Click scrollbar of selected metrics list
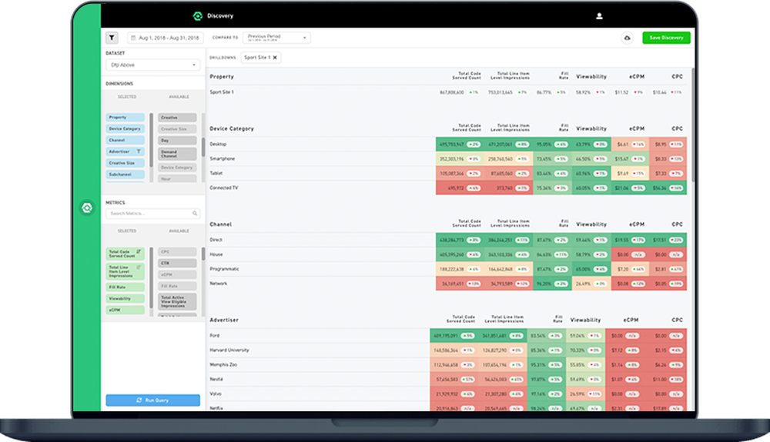770x442 pixels. (x=151, y=277)
